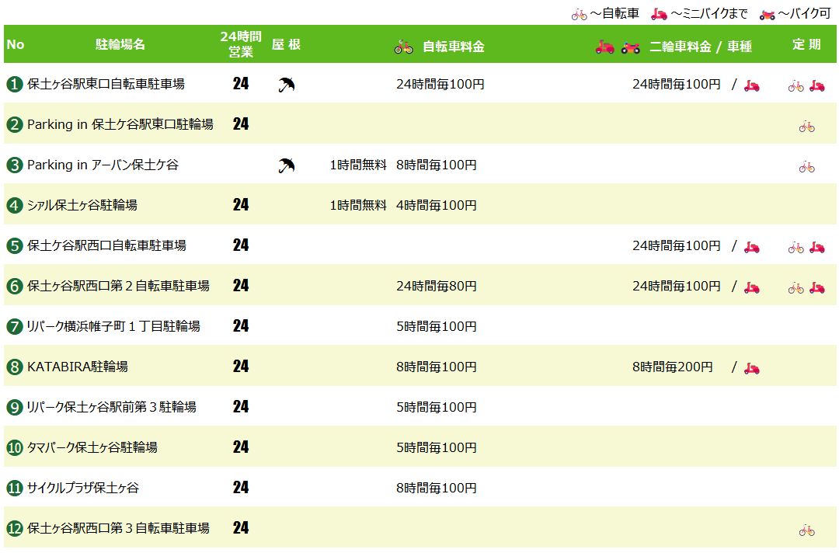The width and height of the screenshot is (839, 553).
Task: Click the number 6 circle badge
Action: pos(15,286)
